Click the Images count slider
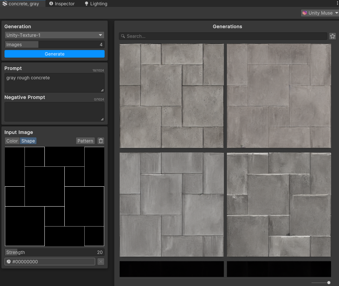Image resolution: width=339 pixels, height=286 pixels. [x=55, y=44]
